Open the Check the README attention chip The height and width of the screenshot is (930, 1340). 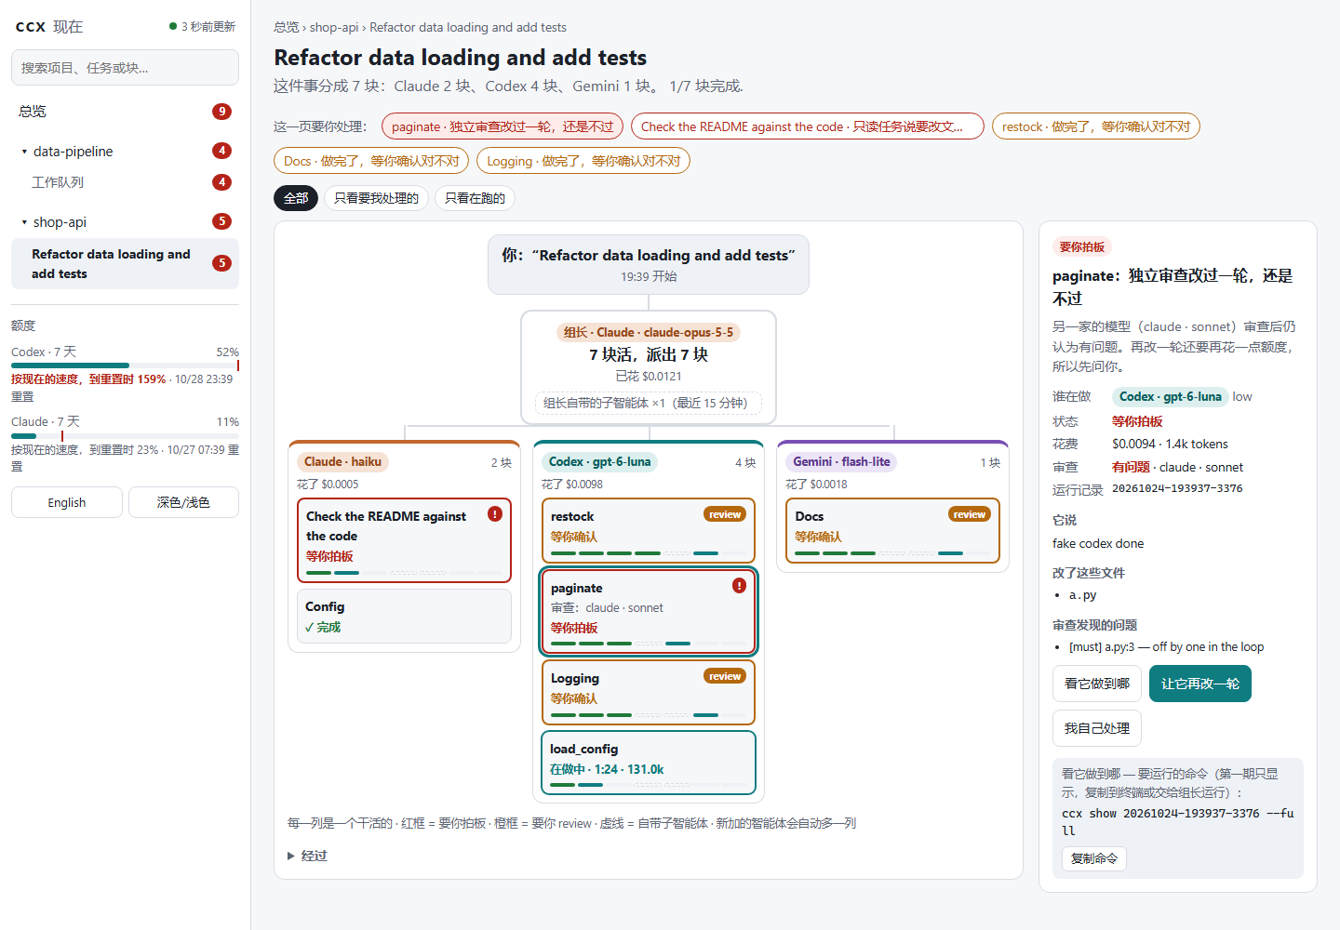point(807,126)
